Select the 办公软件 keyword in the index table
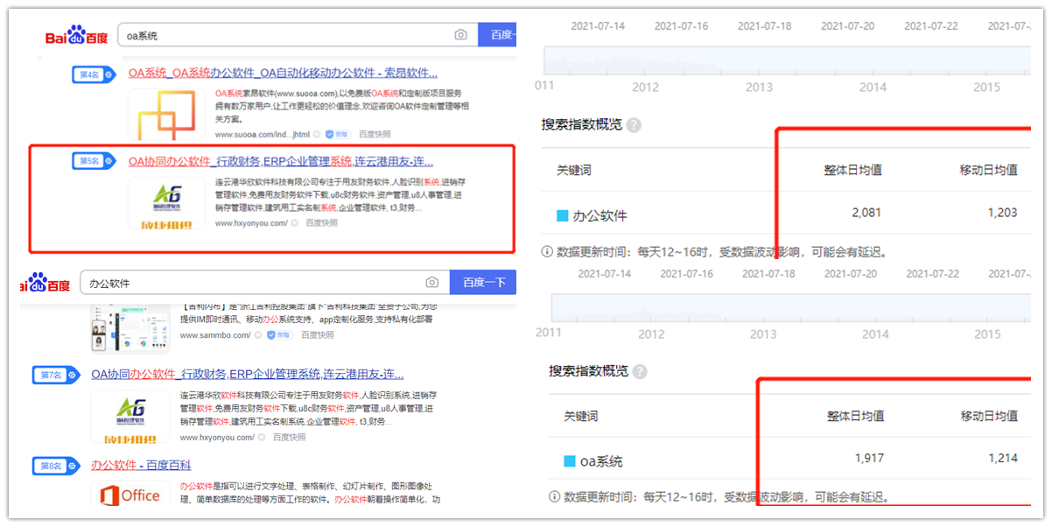Viewport: 1052px width, 527px height. [600, 215]
